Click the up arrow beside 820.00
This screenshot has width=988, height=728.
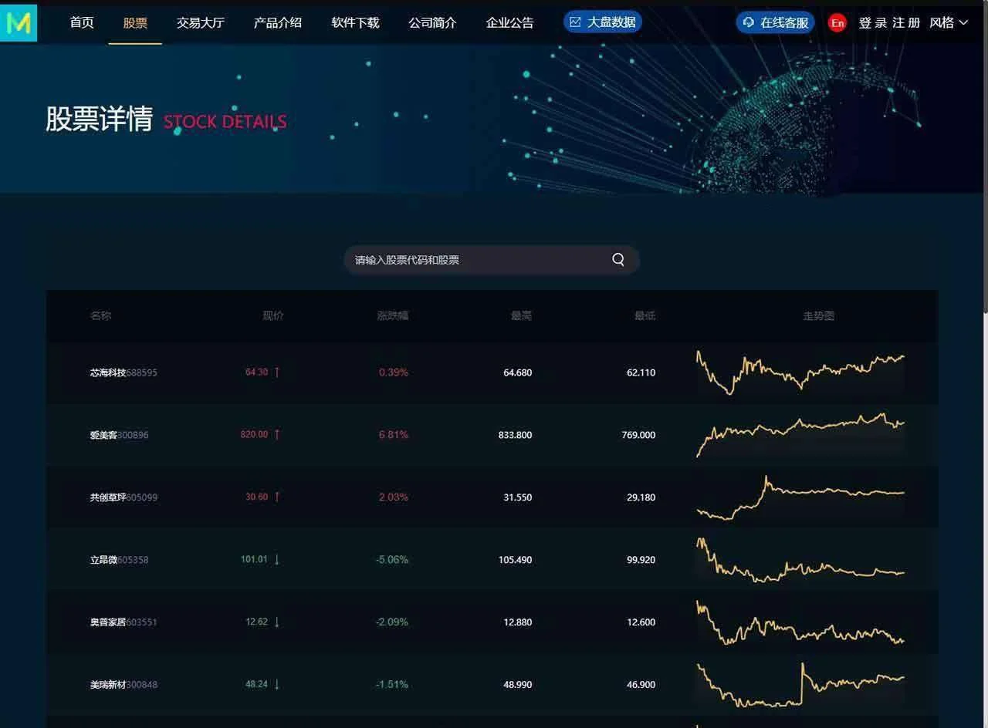click(x=277, y=434)
